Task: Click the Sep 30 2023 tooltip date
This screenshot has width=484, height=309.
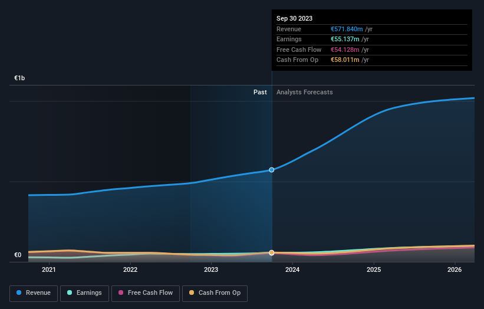Action: pyautogui.click(x=295, y=18)
